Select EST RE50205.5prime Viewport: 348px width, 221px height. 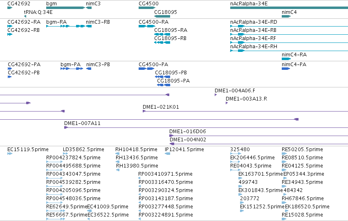[x=302, y=150]
